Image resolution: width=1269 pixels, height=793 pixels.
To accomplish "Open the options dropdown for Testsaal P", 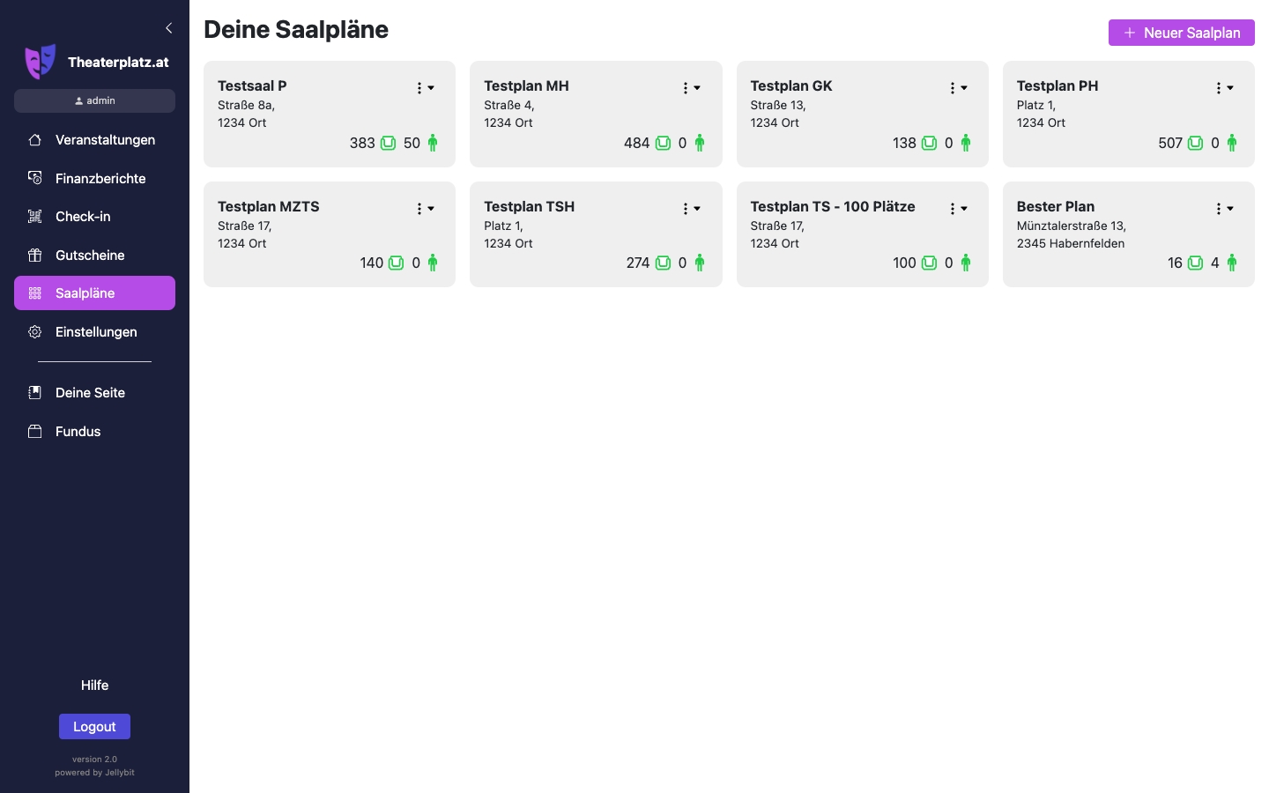I will [425, 88].
